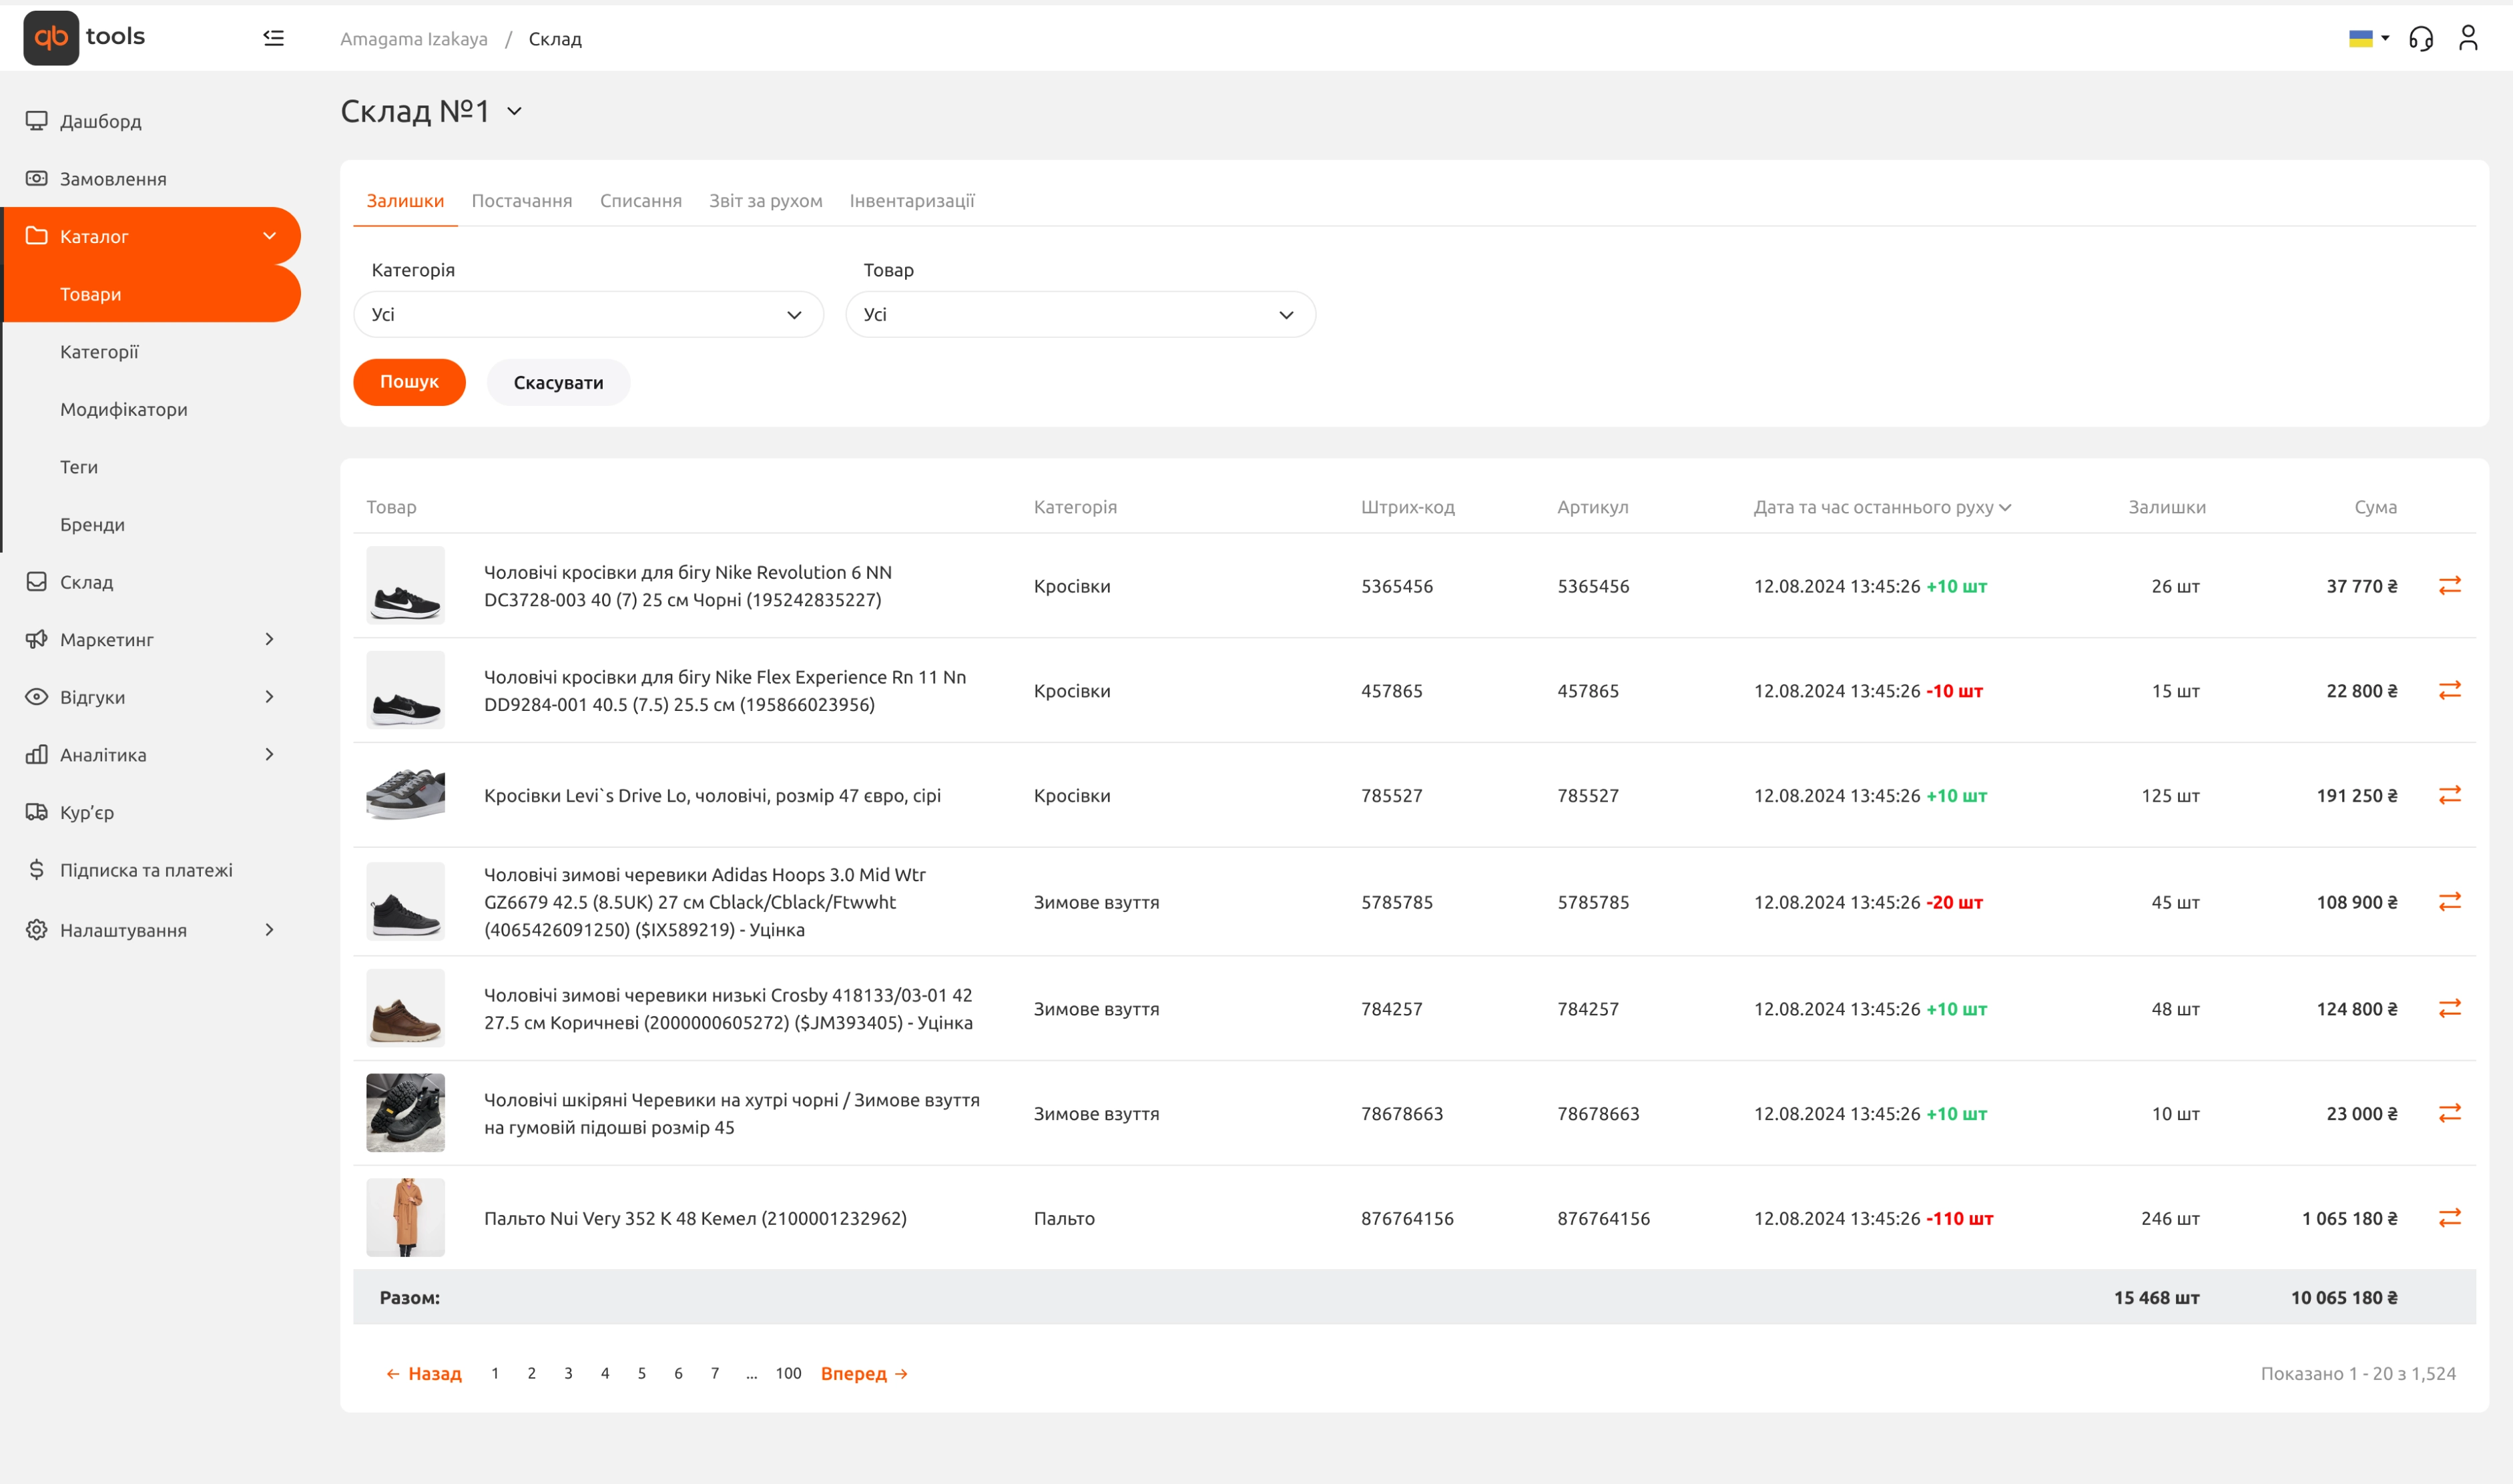
Task: Click the movement arrows icon for Пальто Nui Very row
Action: [2449, 1218]
